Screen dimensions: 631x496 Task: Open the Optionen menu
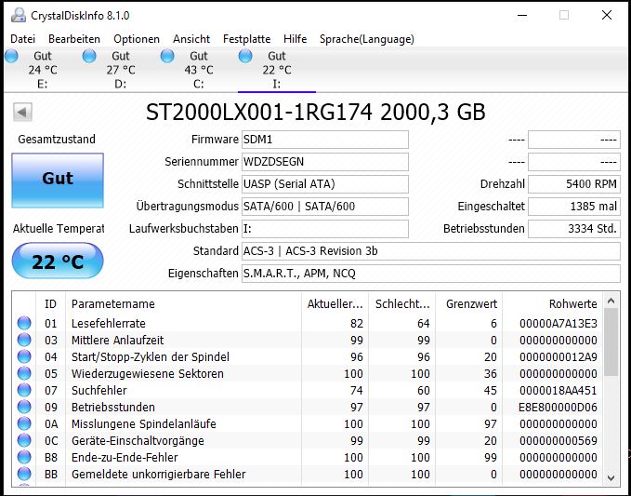coord(137,39)
